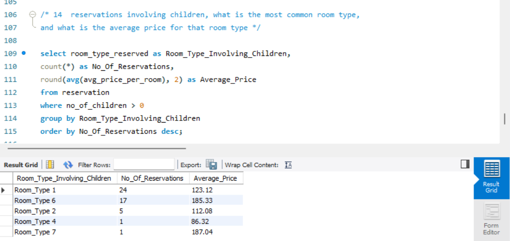510x241 pixels.
Task: Click the Average_Price column header
Action: [x=215, y=178]
